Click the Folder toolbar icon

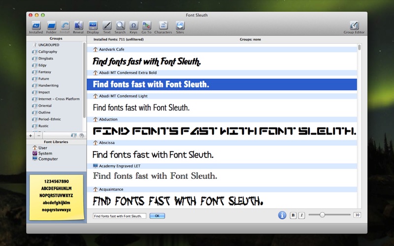(x=51, y=26)
